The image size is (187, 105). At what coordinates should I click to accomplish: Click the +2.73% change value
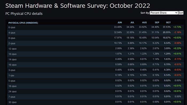coord(177,27)
